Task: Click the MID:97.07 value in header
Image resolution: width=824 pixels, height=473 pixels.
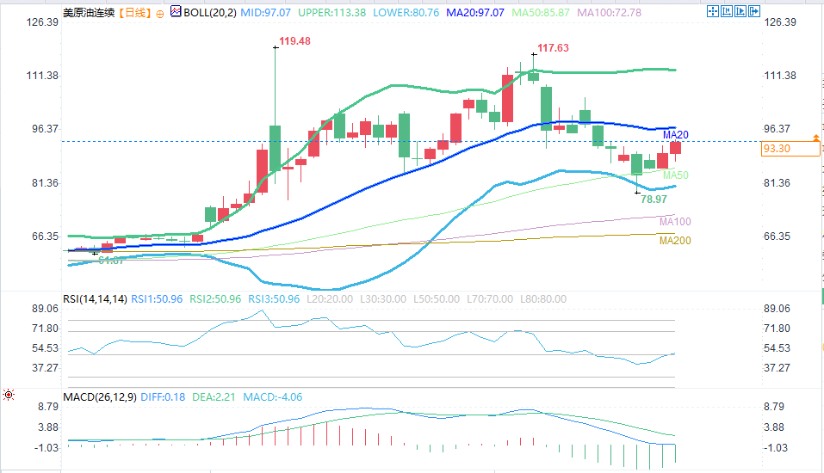Action: [265, 12]
